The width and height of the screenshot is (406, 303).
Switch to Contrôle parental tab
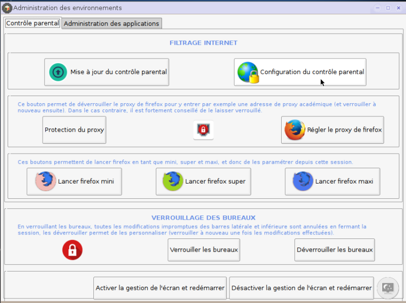coord(32,23)
